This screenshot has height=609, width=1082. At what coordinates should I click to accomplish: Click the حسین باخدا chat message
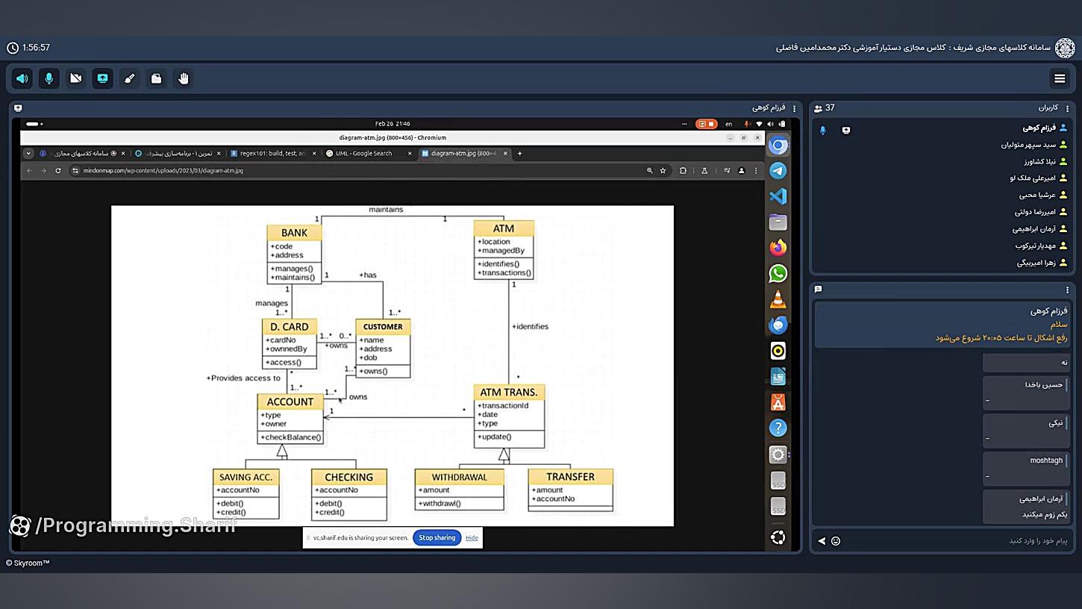point(1026,393)
